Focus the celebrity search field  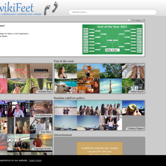pos(113,12)
